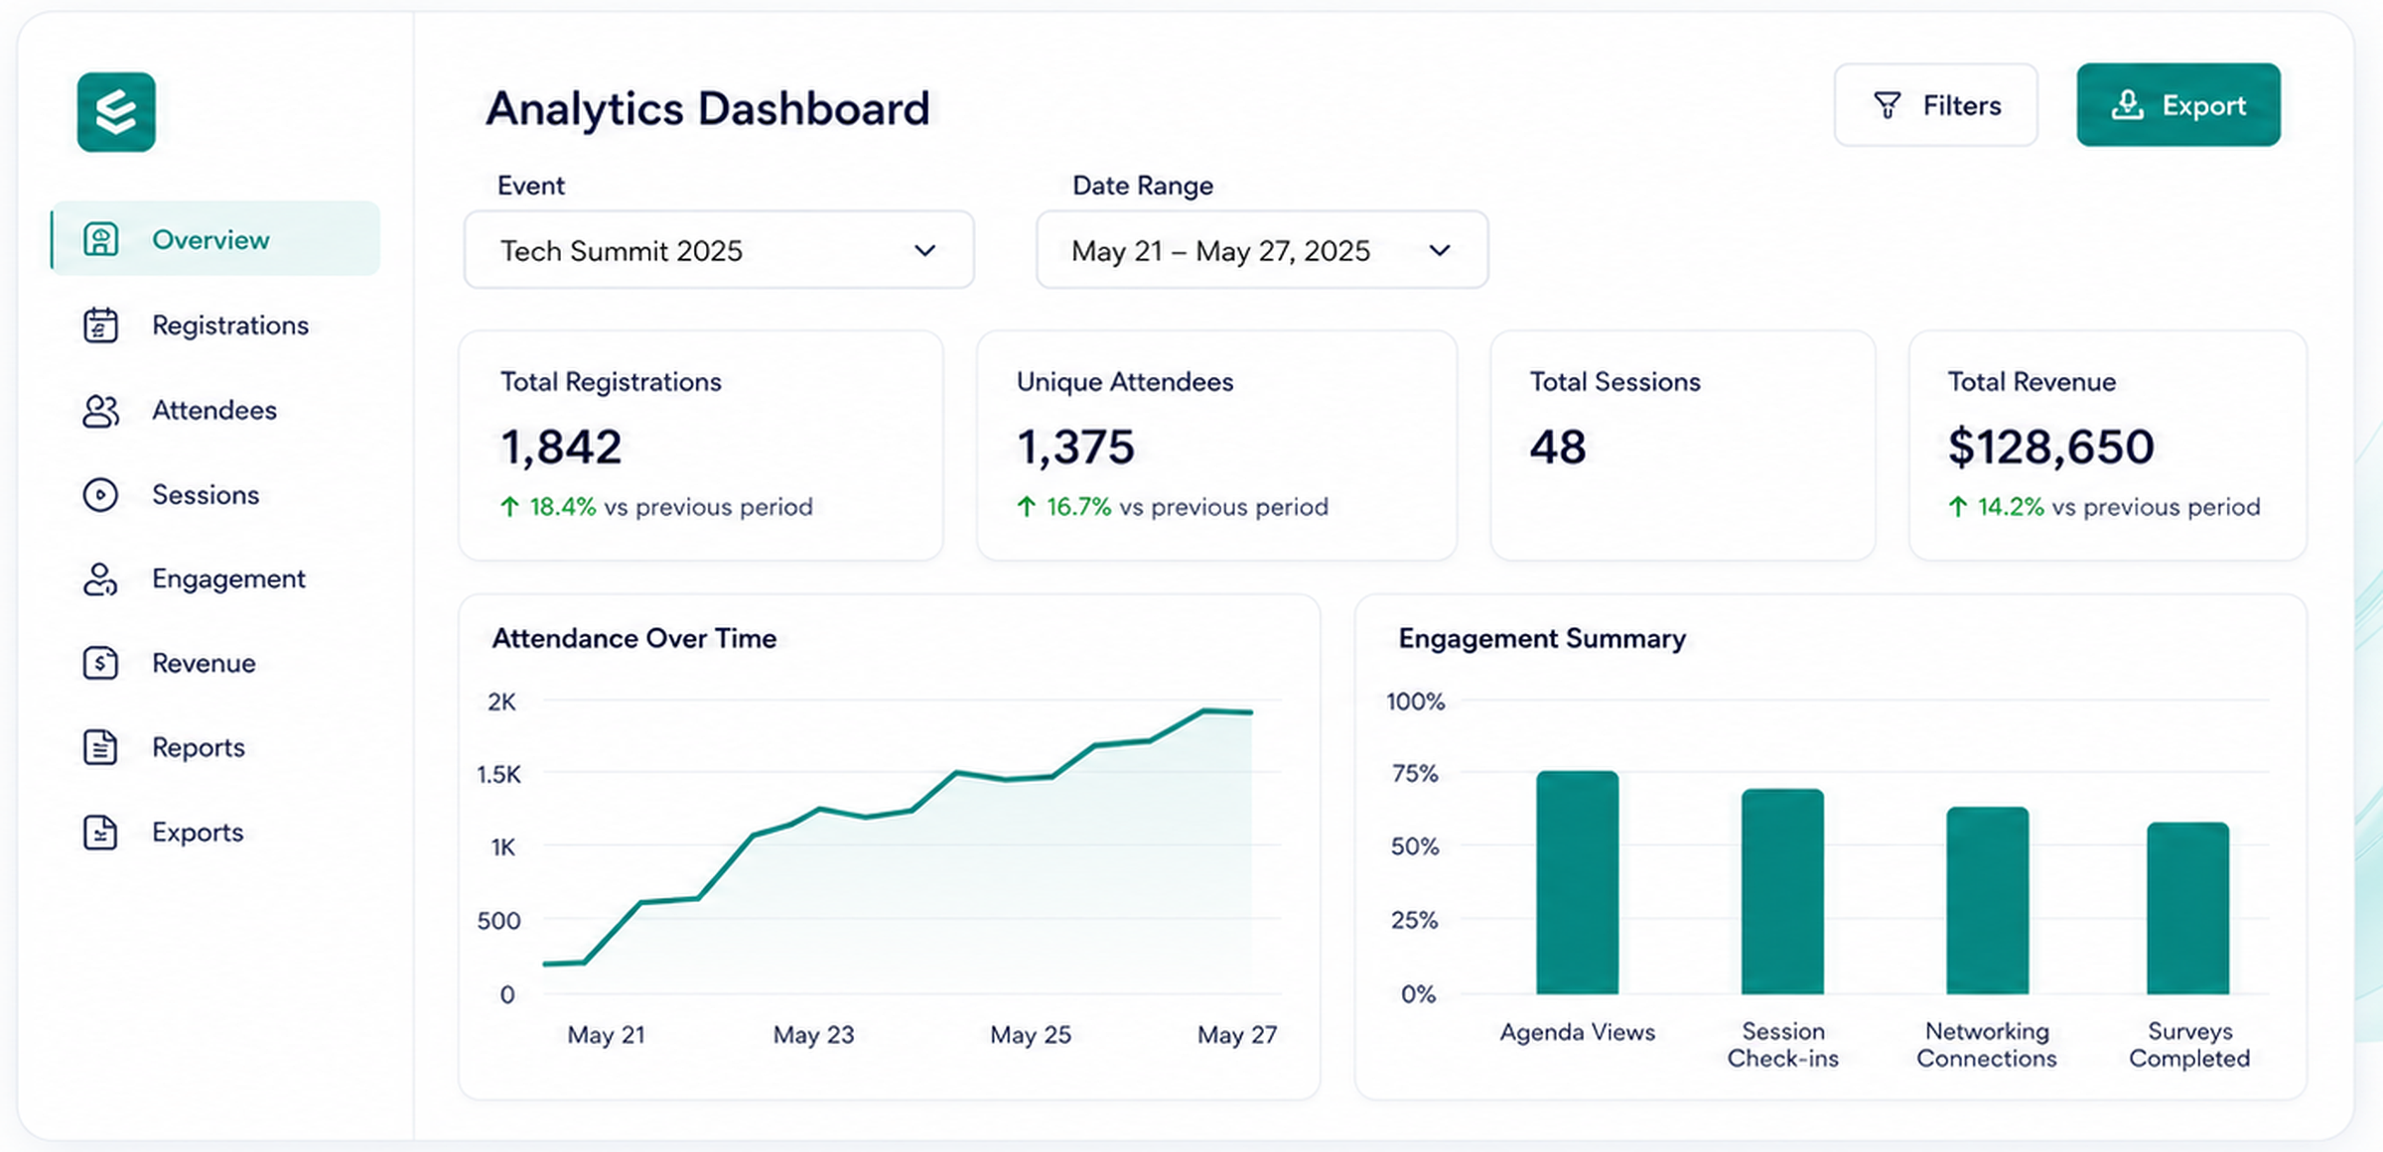The height and width of the screenshot is (1152, 2383).
Task: Expand the Date Range chevron arrow
Action: [1440, 251]
